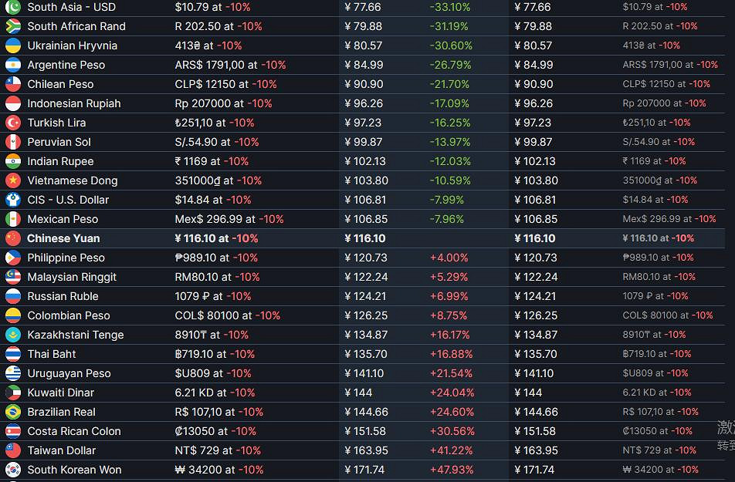
Task: Click the Argentine flag icon
Action: [13, 65]
